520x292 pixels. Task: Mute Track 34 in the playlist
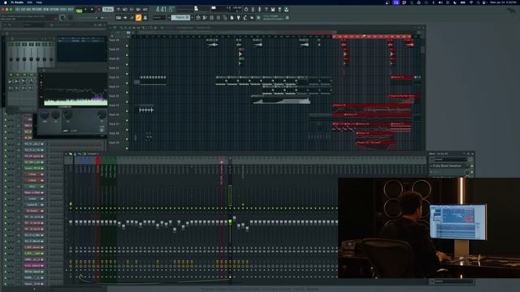[127, 101]
